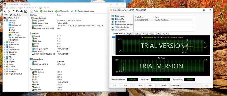This screenshot has height=96, width=227.
Task: Click Şimdi Satın Al toolbar button
Action: (47, 11)
